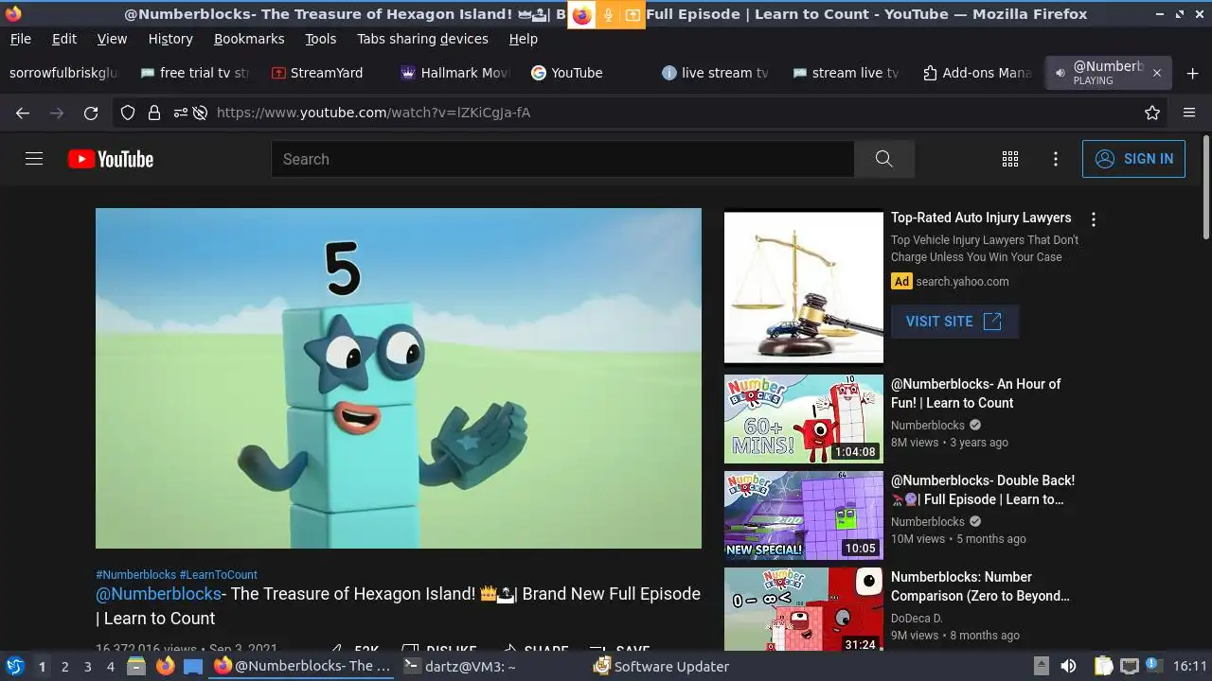Open the Firefox application menu
The image size is (1212, 681).
(x=1189, y=113)
